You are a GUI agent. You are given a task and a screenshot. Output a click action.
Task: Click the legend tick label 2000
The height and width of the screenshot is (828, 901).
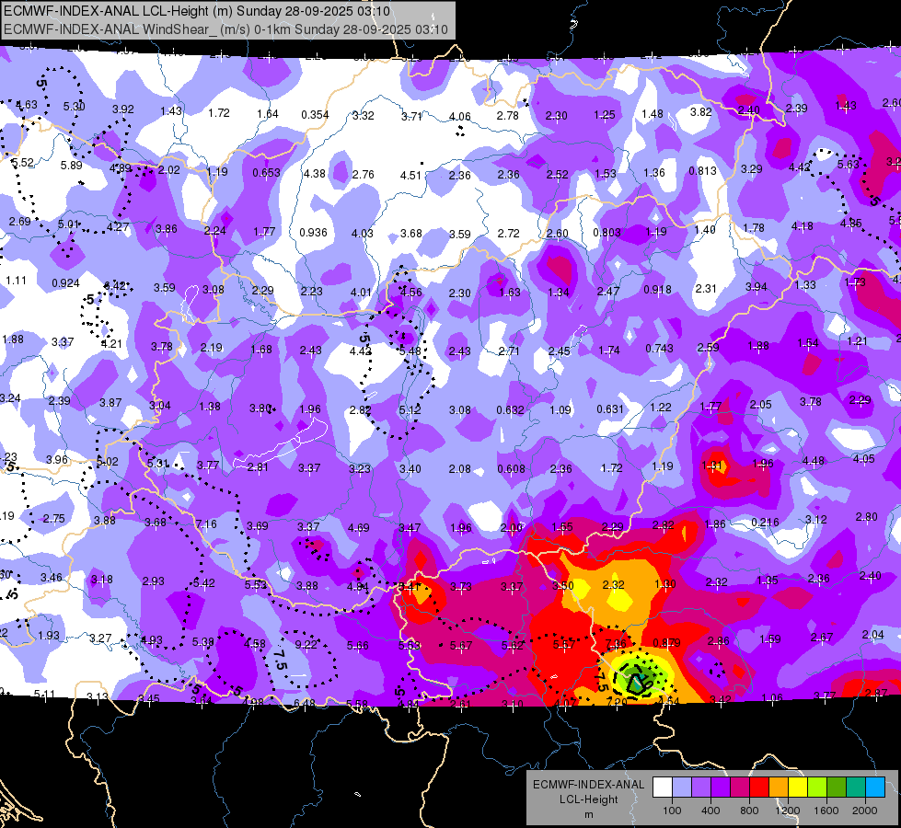(x=865, y=811)
